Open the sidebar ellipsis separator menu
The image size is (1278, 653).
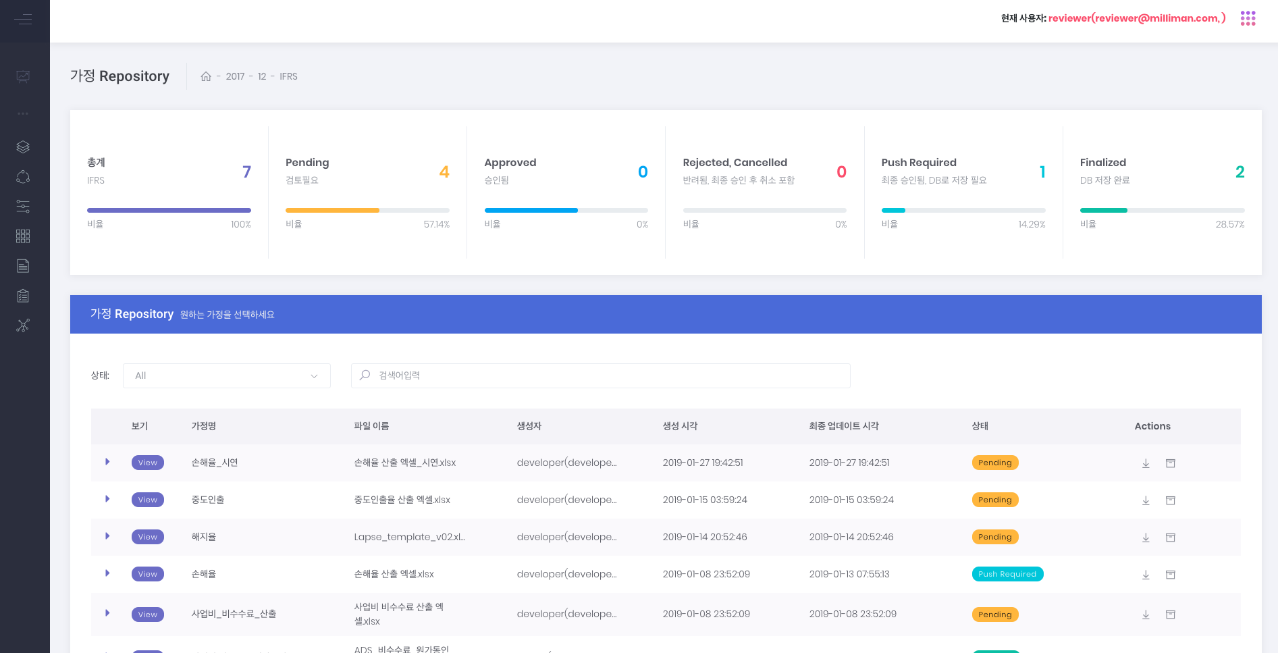tap(23, 113)
